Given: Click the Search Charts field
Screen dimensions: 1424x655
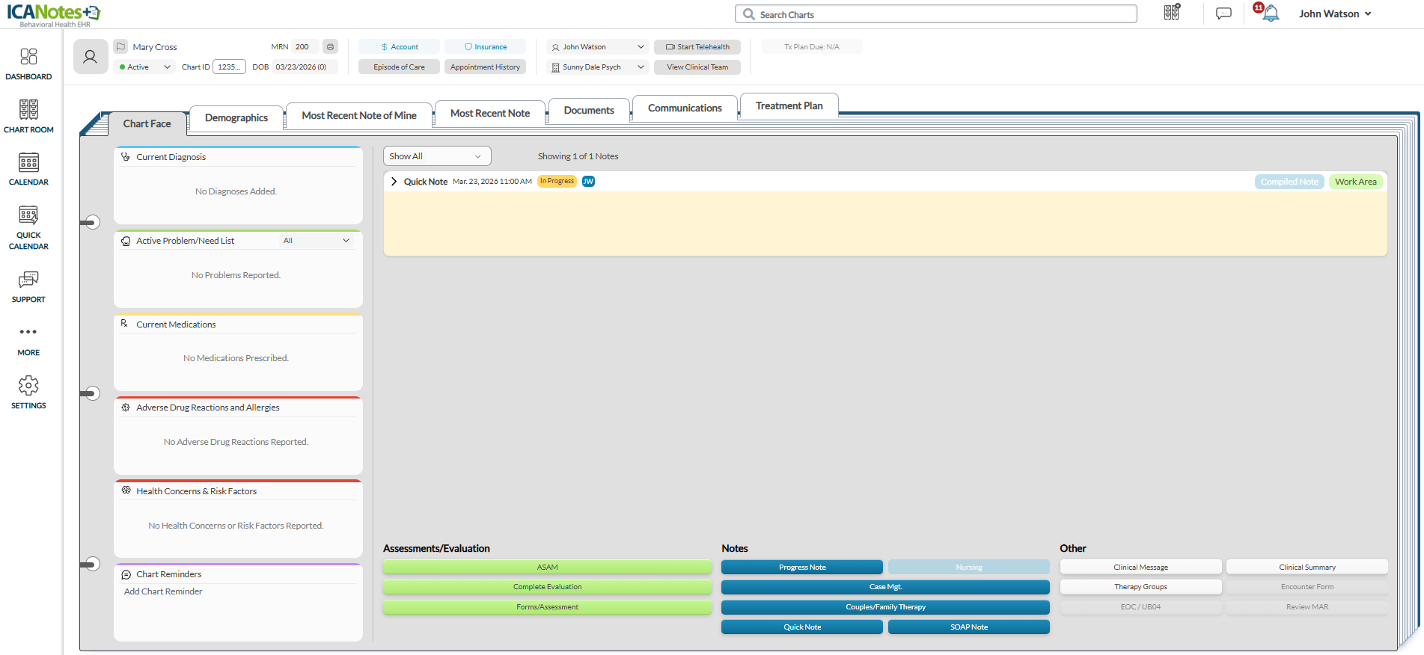Looking at the screenshot, I should click(x=936, y=14).
